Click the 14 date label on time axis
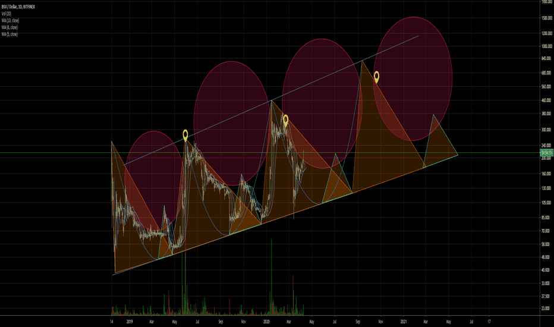This screenshot has width=554, height=327. pos(112,322)
